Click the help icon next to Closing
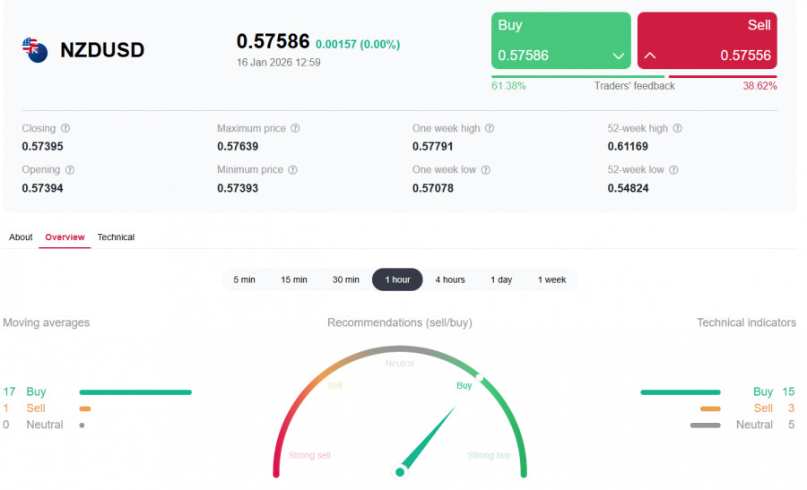The image size is (807, 490). pos(65,128)
